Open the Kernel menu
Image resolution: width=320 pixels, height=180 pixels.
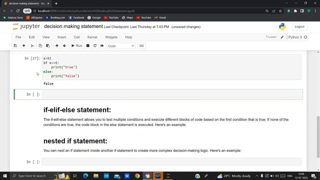coord(92,37)
